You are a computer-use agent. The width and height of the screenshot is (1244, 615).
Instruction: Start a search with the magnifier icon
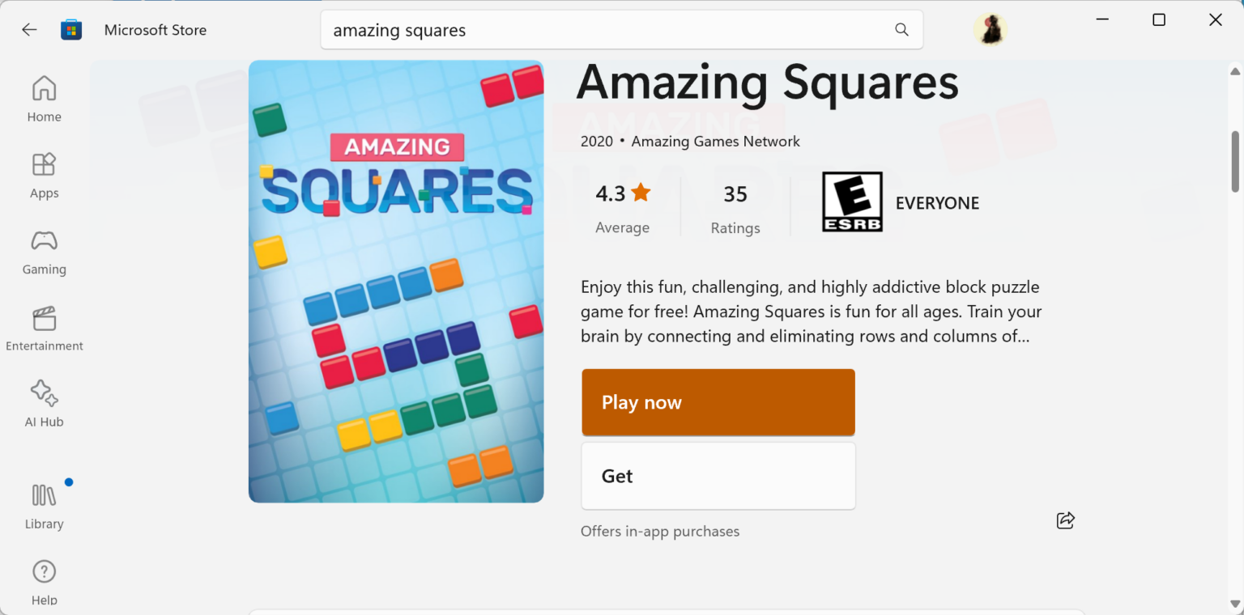901,29
